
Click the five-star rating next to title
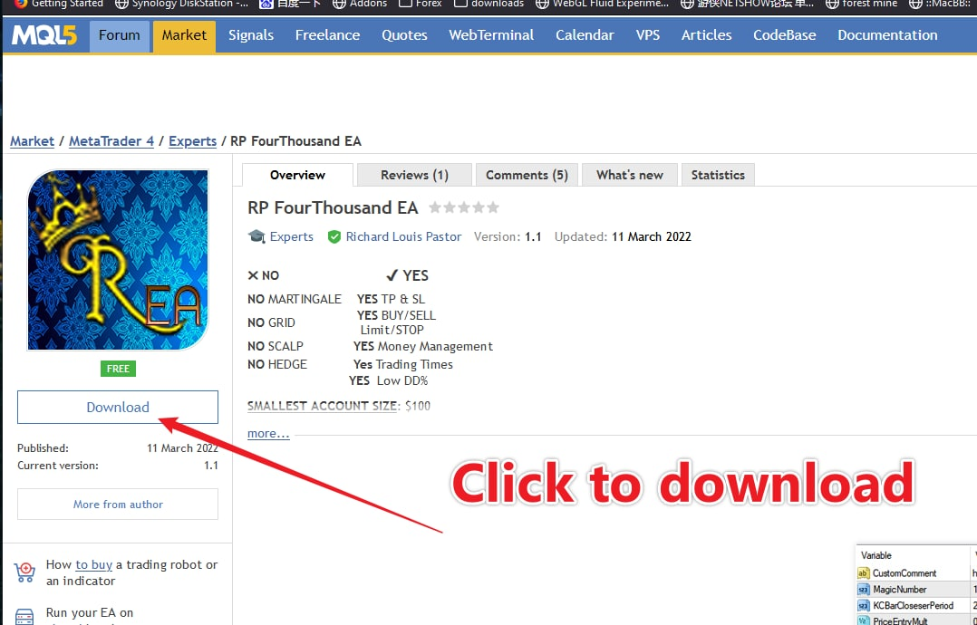pyautogui.click(x=464, y=207)
